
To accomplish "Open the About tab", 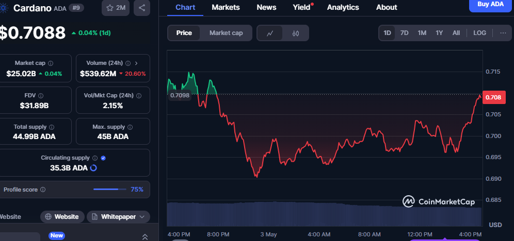I will point(387,7).
